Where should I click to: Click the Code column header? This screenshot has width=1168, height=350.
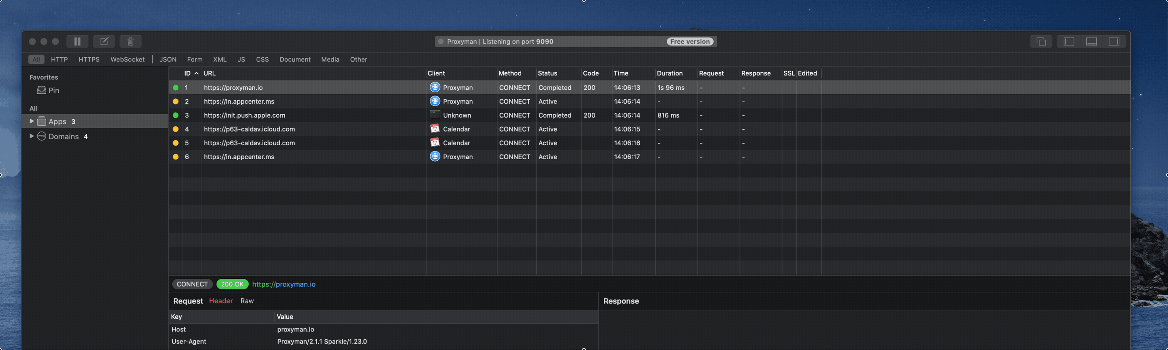click(x=597, y=73)
